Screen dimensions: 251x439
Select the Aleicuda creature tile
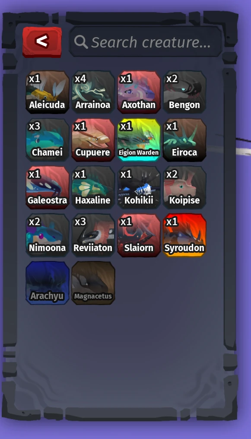47,92
